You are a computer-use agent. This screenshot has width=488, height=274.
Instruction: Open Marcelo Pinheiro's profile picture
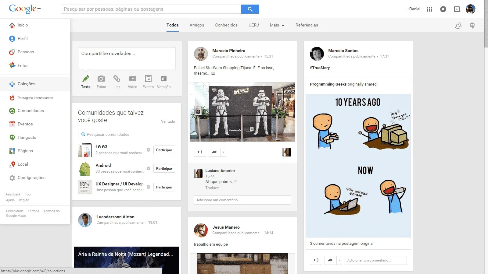pyautogui.click(x=201, y=54)
